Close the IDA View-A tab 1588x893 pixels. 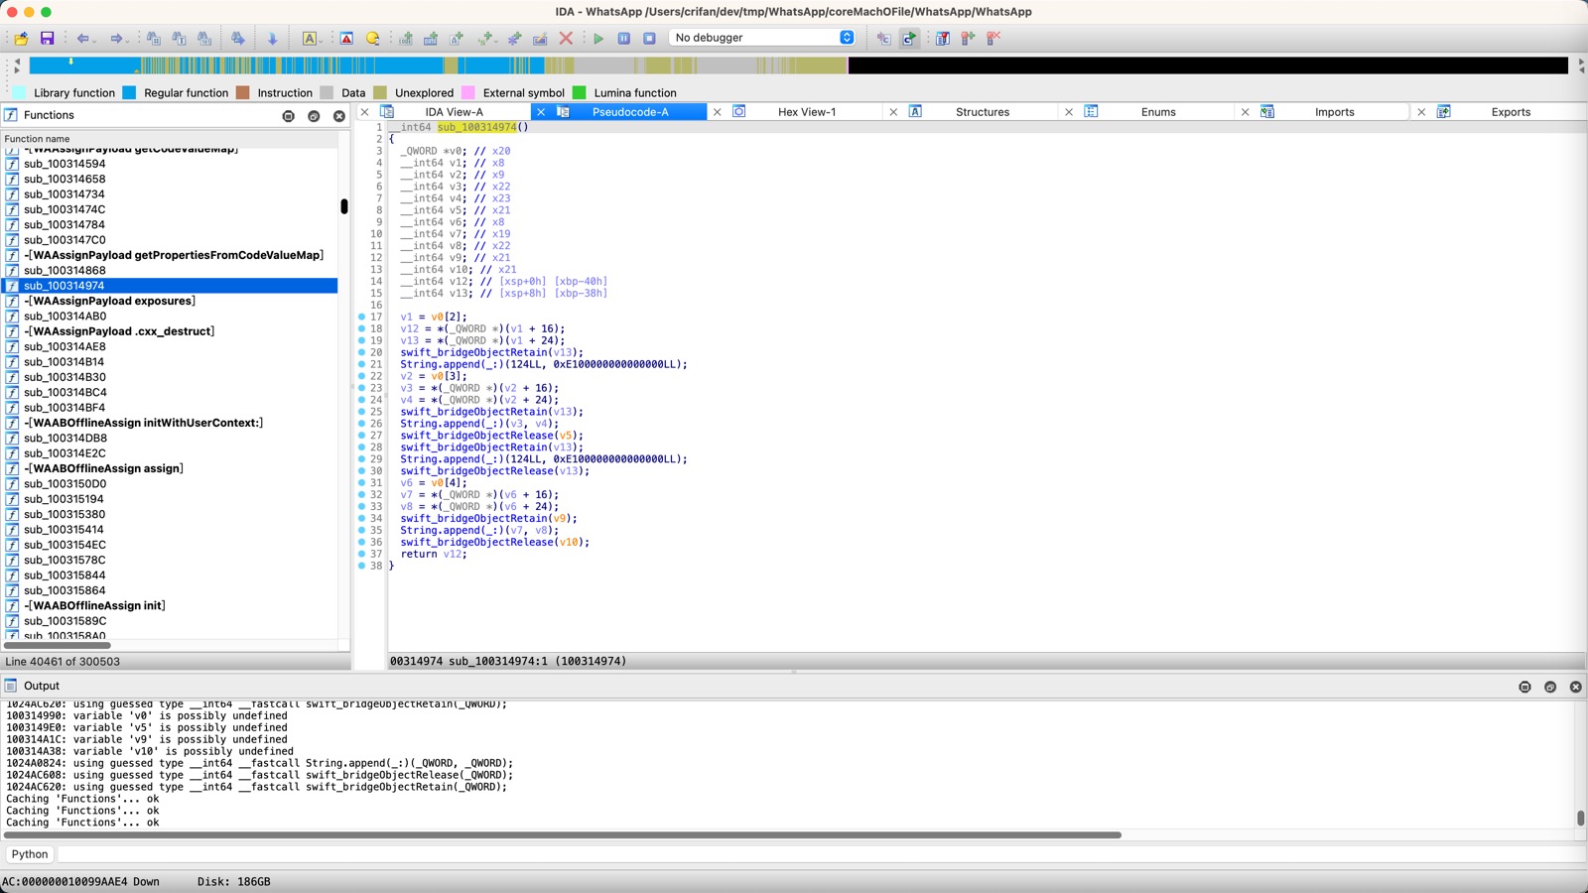pos(364,112)
